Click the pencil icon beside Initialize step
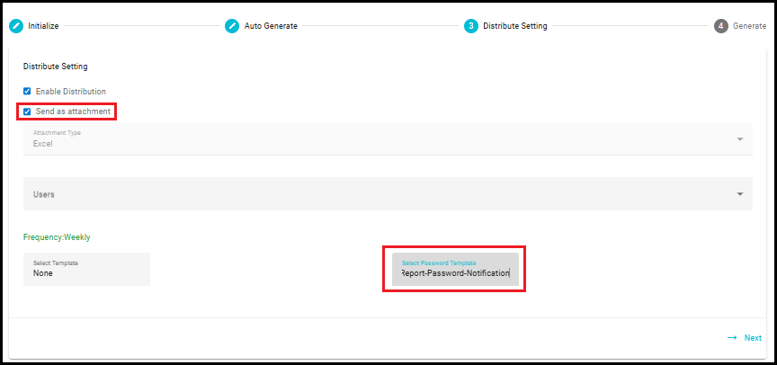The width and height of the screenshot is (777, 365). point(16,26)
